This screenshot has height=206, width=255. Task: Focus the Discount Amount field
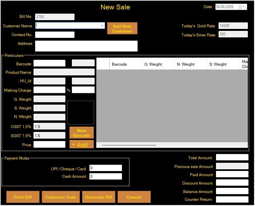click(232, 183)
